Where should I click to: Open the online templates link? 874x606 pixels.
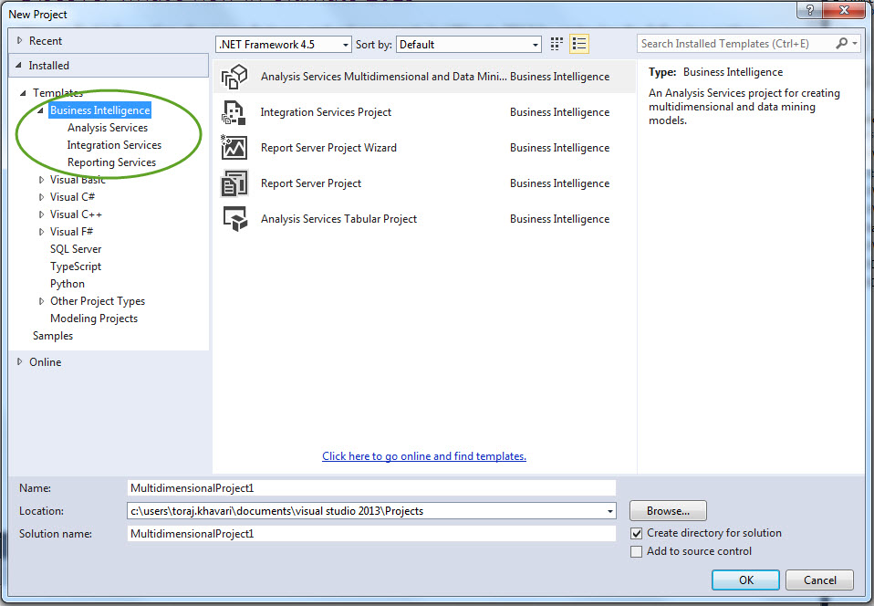424,456
